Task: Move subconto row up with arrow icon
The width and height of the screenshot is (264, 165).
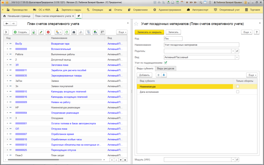Action: (x=159, y=75)
